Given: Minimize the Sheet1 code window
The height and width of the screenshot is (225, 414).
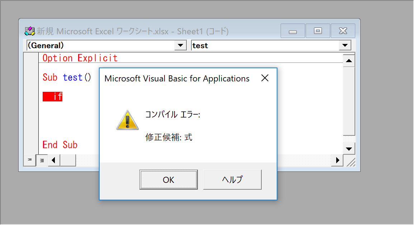Looking at the screenshot, I should [293, 31].
